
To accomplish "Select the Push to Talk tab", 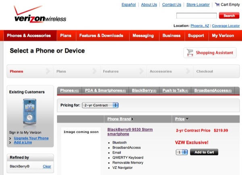I will coord(175,91).
